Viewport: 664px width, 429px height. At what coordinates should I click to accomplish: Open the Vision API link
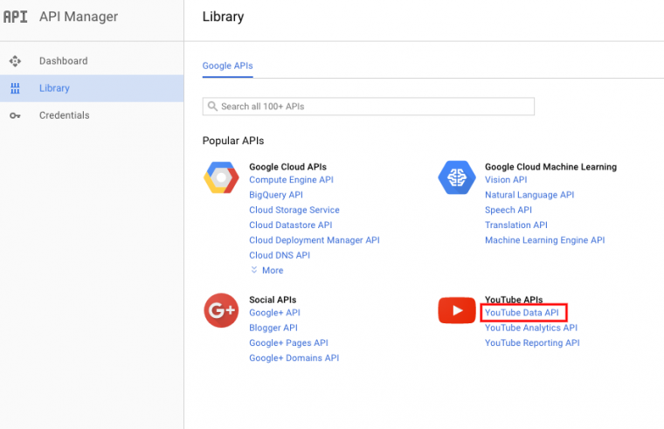click(x=506, y=180)
